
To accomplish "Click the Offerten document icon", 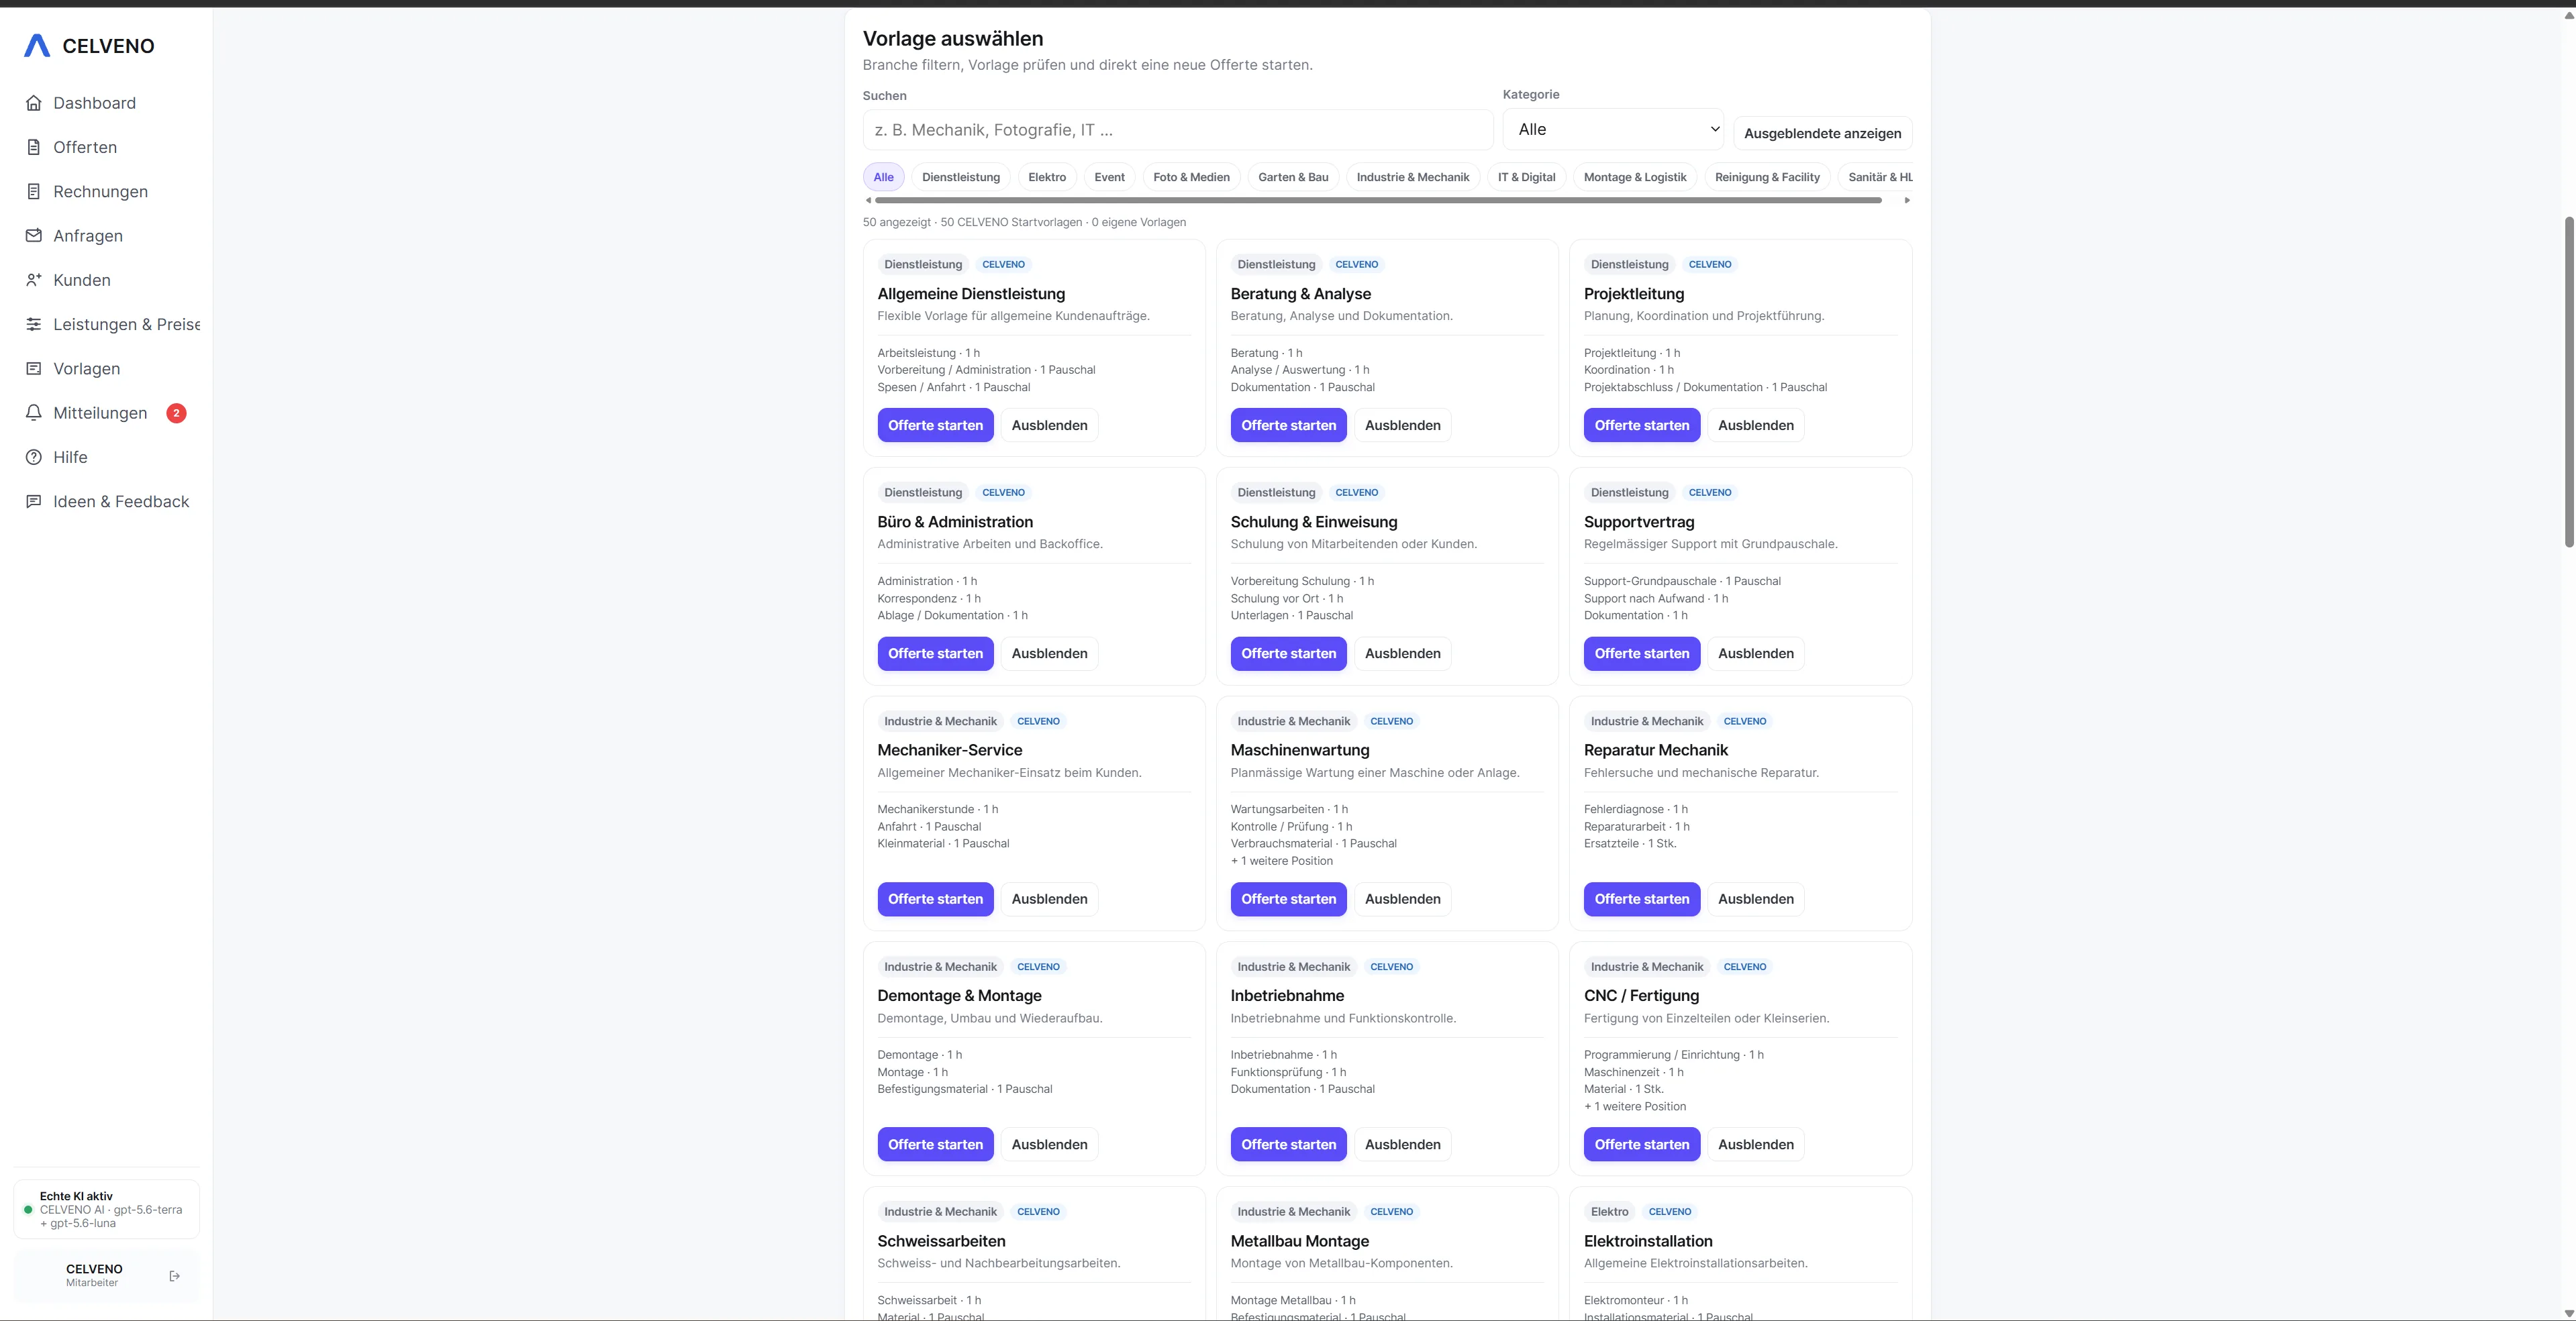I will 34,147.
